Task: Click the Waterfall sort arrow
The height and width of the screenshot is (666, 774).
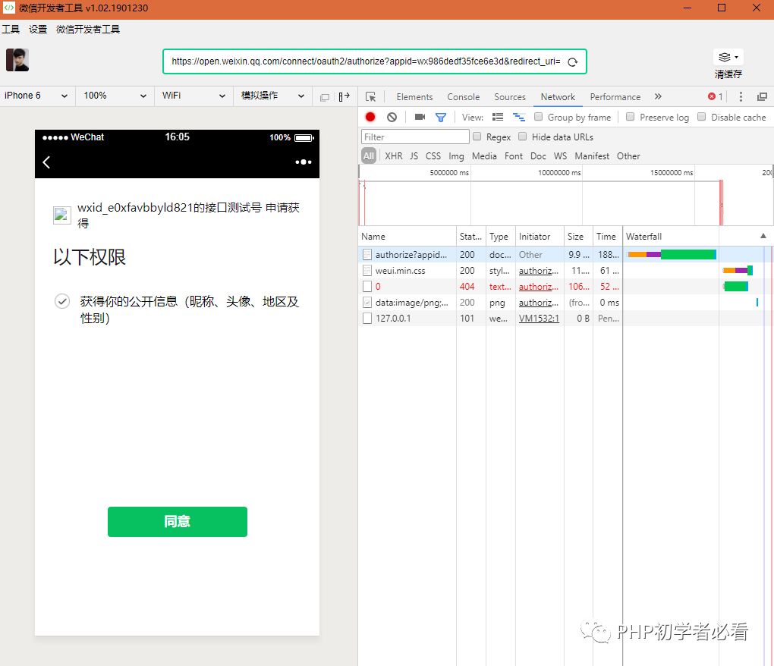Action: [763, 236]
